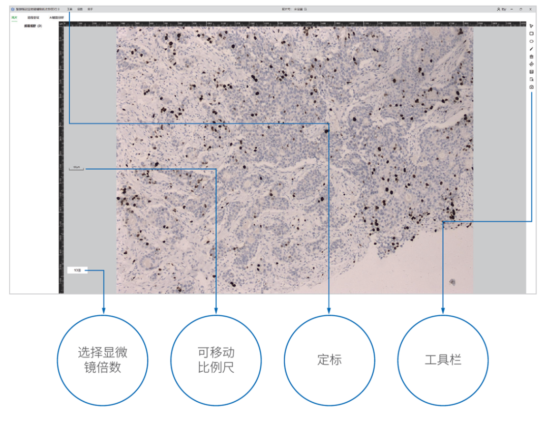Click the ruler measurement tool icon

(x=531, y=64)
